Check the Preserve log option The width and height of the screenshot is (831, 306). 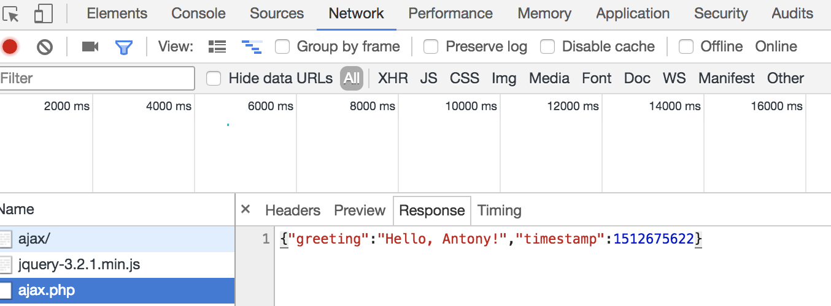[431, 47]
